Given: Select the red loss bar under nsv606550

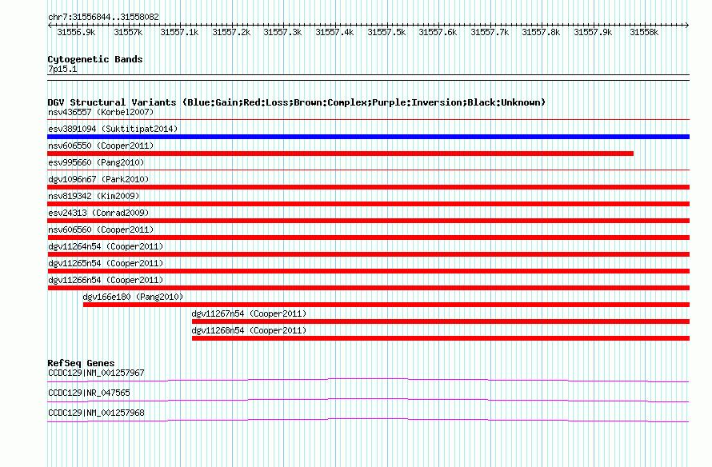Looking at the screenshot, I should (x=340, y=154).
